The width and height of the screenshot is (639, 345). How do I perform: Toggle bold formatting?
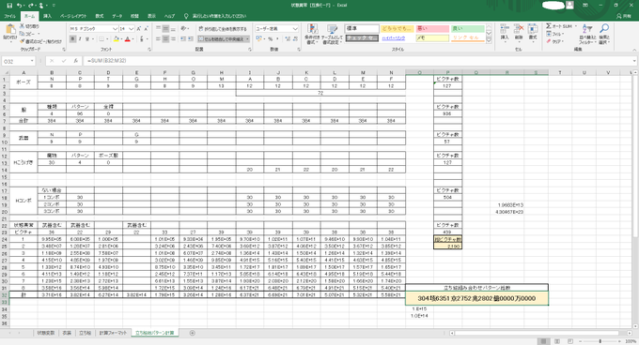click(73, 39)
